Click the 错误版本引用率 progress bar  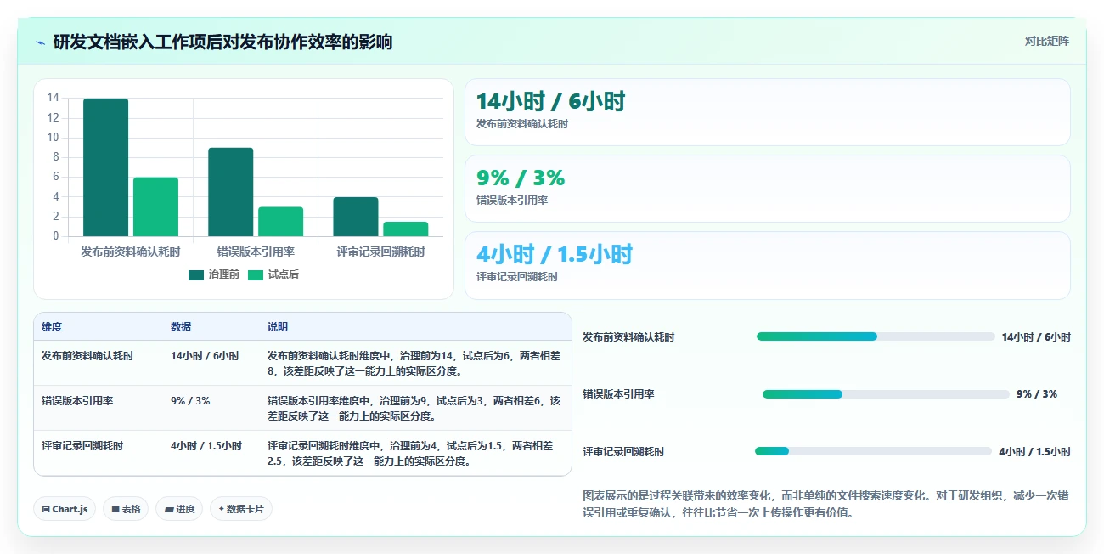tap(886, 394)
